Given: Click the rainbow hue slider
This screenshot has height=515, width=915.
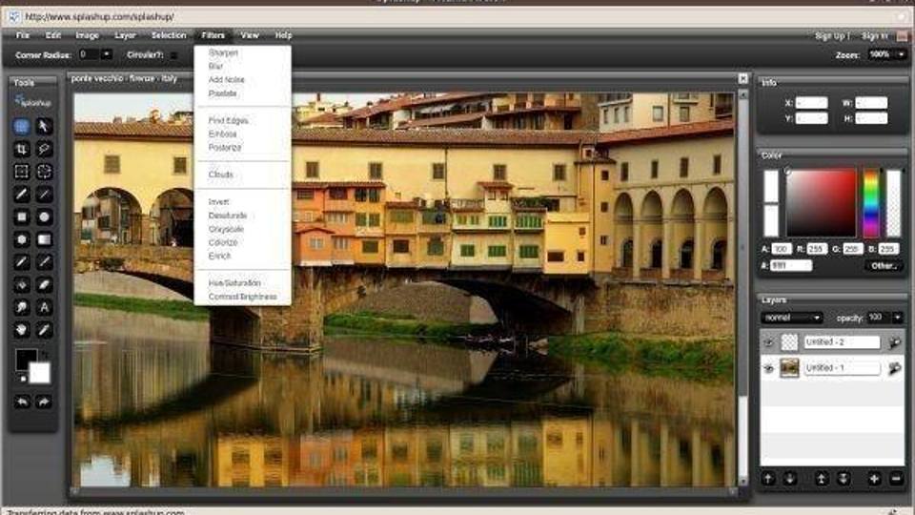Looking at the screenshot, I should tap(871, 202).
